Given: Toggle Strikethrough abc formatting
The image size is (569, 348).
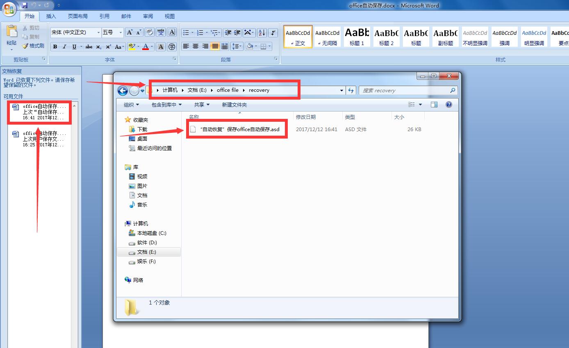Looking at the screenshot, I should click(x=89, y=47).
